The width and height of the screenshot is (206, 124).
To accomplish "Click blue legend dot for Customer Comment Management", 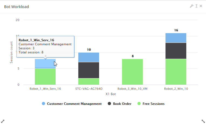I will 43,104.
